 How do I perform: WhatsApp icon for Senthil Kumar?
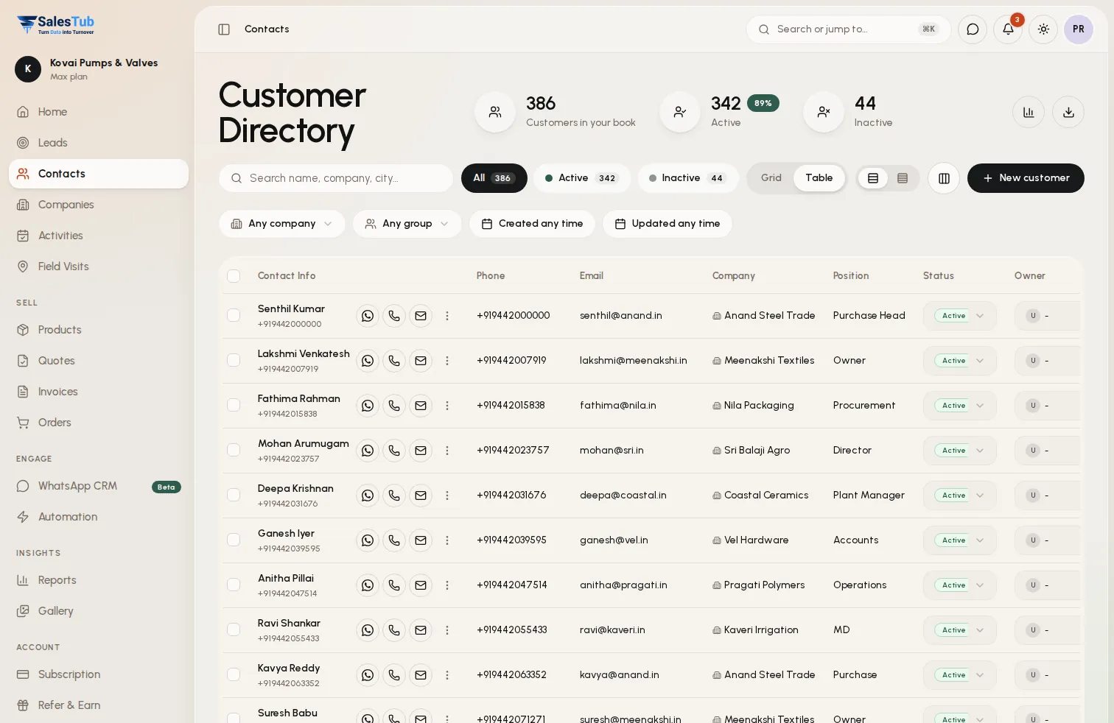coord(368,316)
